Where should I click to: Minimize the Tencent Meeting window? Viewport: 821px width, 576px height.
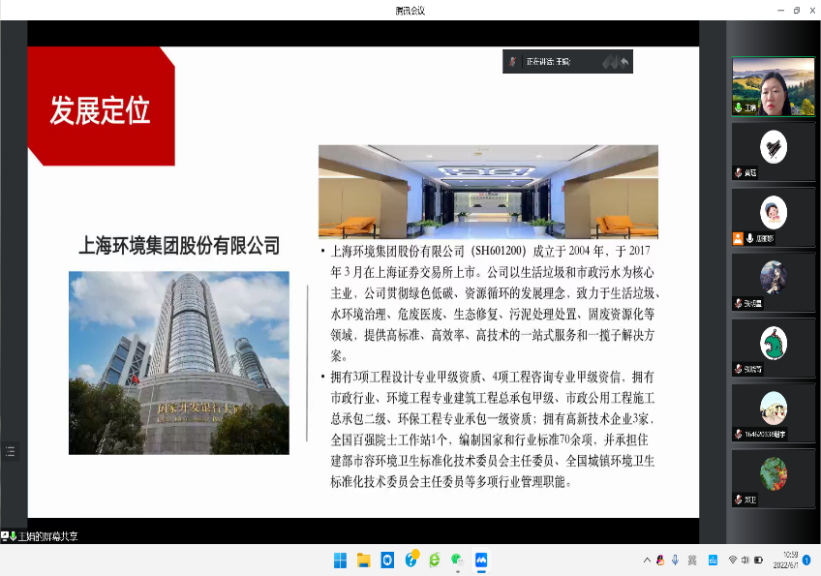coord(780,10)
